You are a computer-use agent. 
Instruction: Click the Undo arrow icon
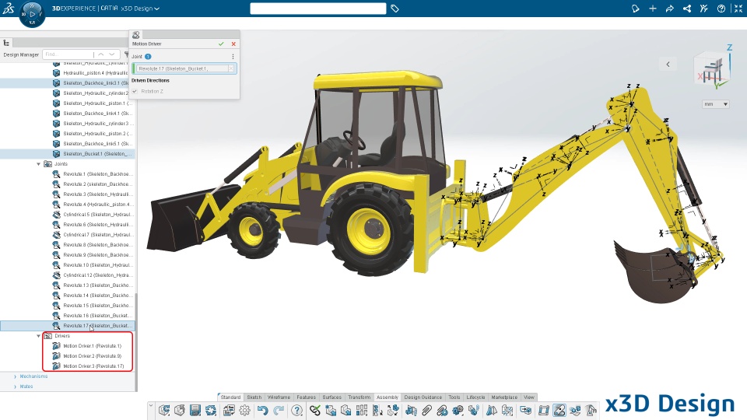pyautogui.click(x=262, y=410)
